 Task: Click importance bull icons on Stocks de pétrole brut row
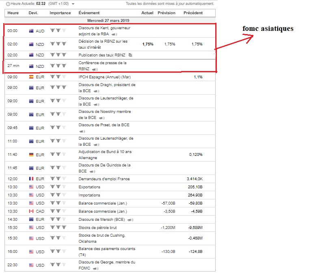(x=58, y=227)
